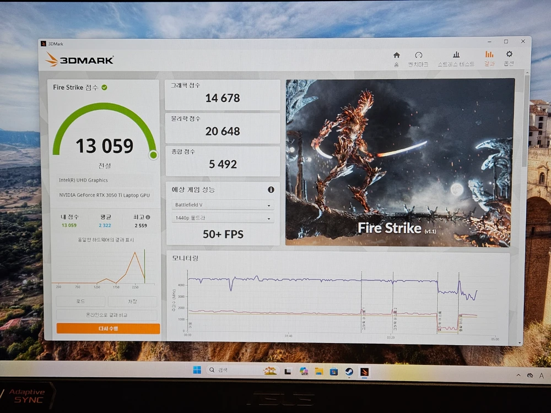Viewport: 551px width, 413px height.
Task: Click the orange 다시 수행 (Run again) button
Action: click(108, 328)
